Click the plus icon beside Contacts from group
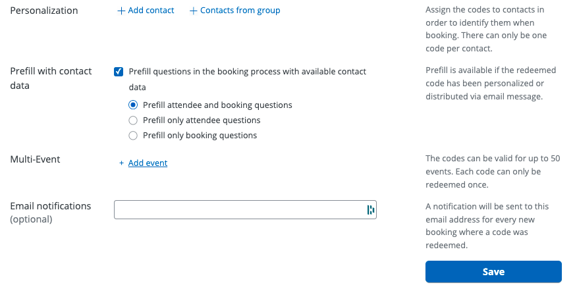575x289 pixels. point(194,11)
